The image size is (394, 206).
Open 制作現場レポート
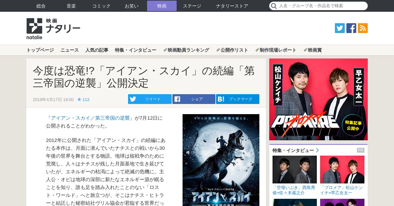[276, 50]
